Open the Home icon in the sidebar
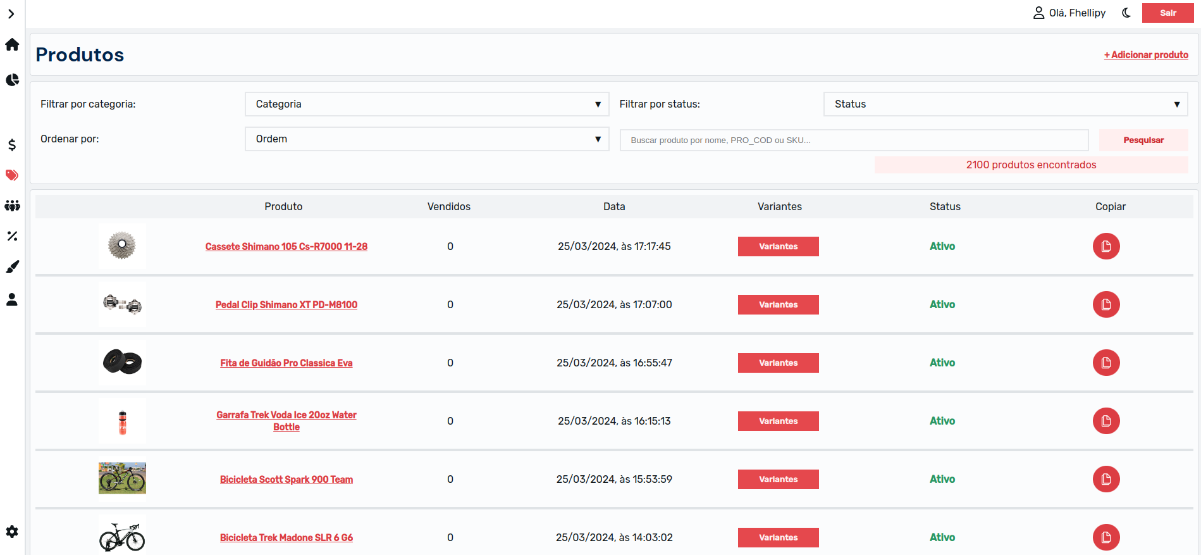The width and height of the screenshot is (1201, 555). pos(12,44)
